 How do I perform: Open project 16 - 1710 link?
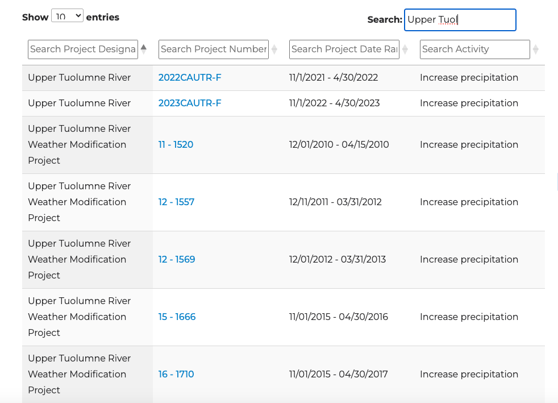[176, 374]
